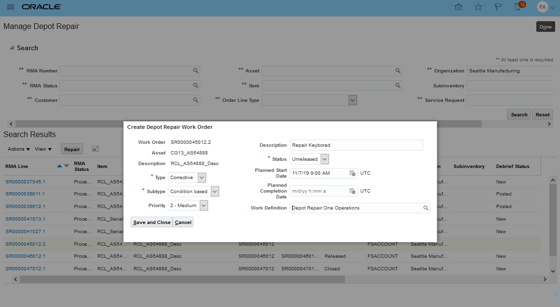The width and height of the screenshot is (560, 307).
Task: Open the Priority dropdown showing 2 - Medium
Action: click(x=204, y=205)
